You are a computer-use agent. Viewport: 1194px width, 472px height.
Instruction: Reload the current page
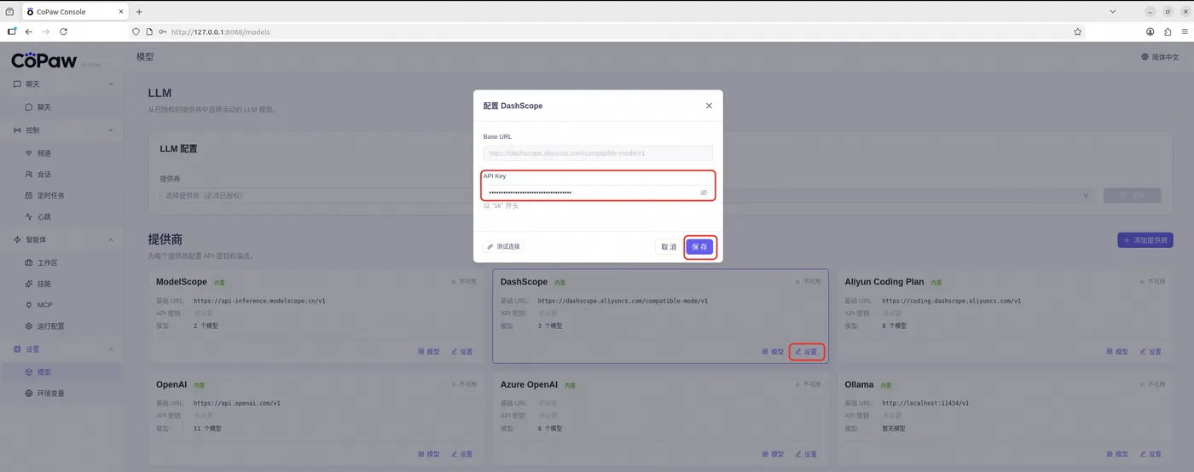click(63, 32)
